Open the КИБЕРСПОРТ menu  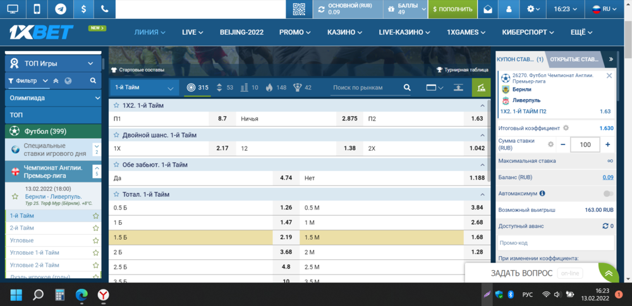(x=528, y=32)
